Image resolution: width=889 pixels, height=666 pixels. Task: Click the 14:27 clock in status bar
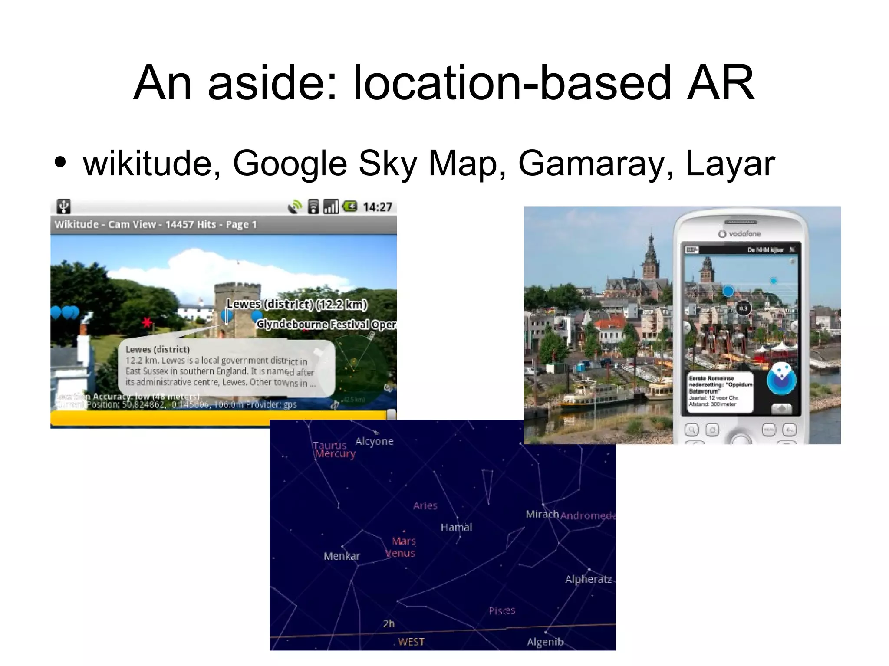377,207
